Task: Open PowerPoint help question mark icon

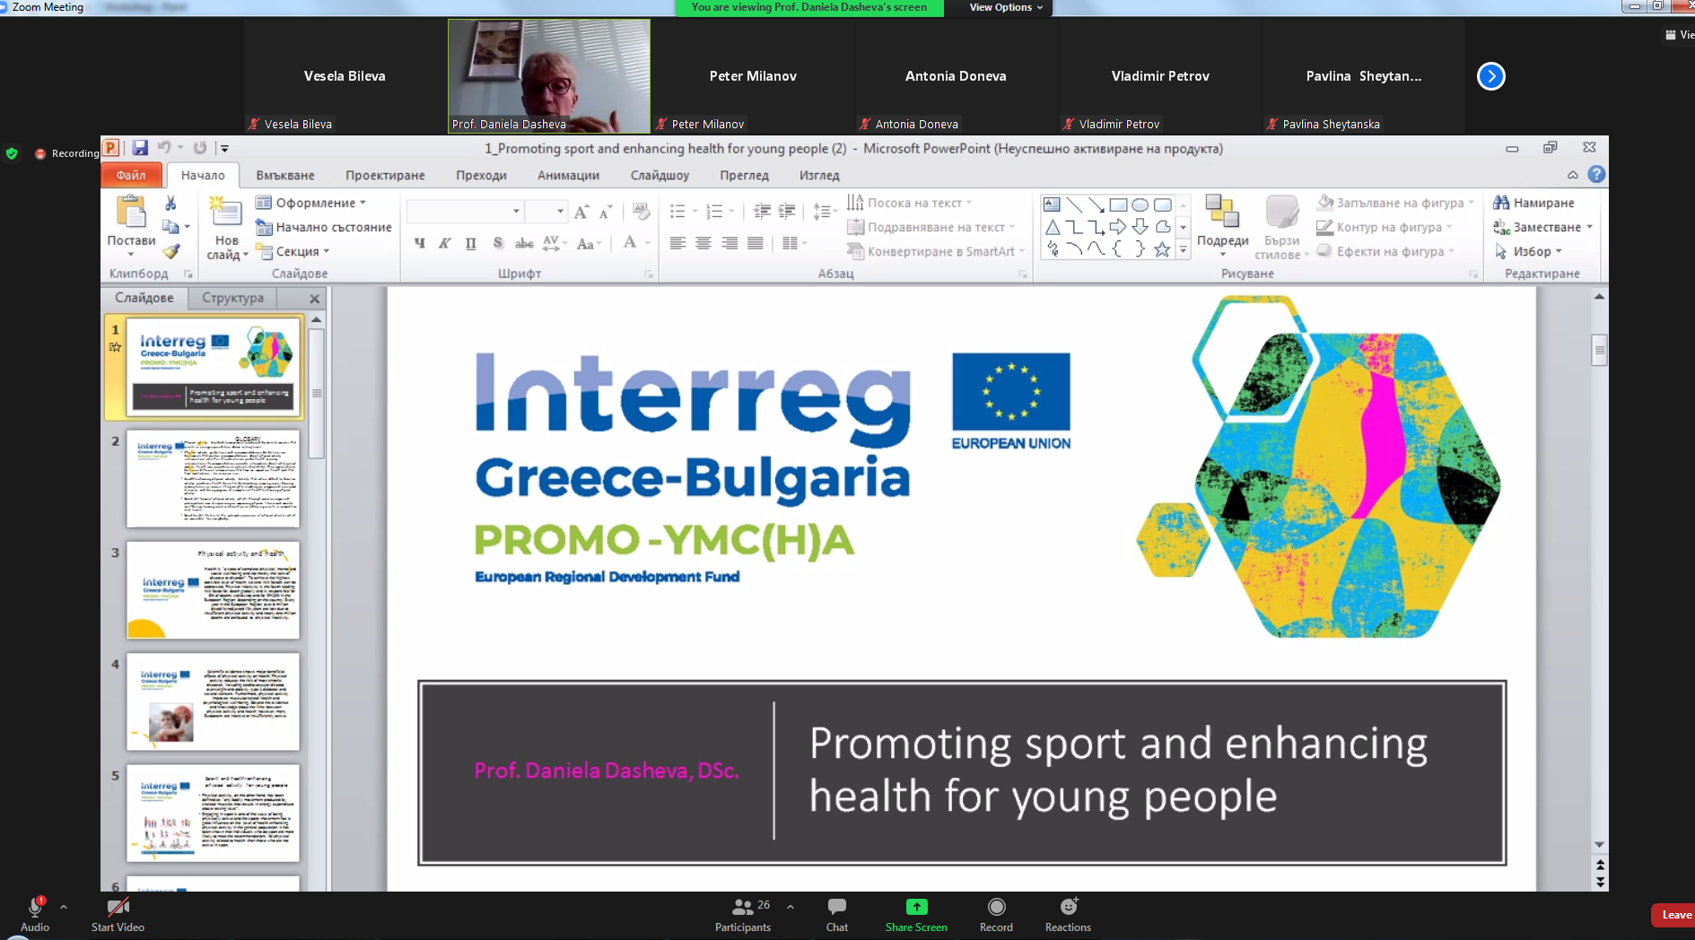Action: 1596,175
